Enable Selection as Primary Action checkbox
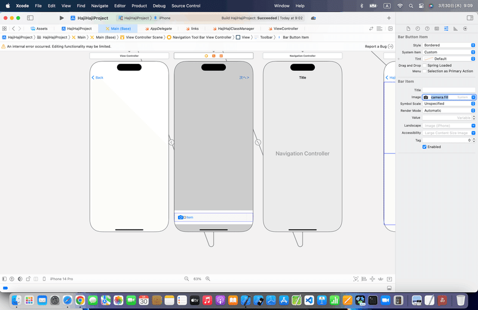Viewport: 478px width, 310px height. tap(424, 71)
